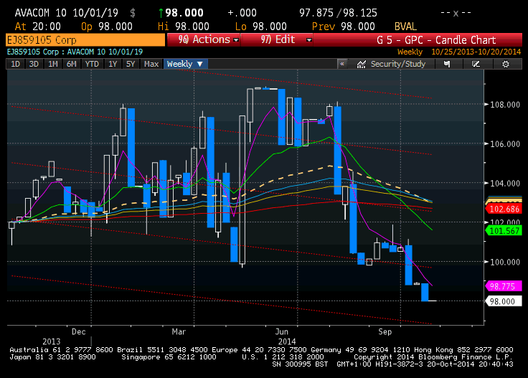Click the 2014 year label
The width and height of the screenshot is (528, 378).
[287, 341]
